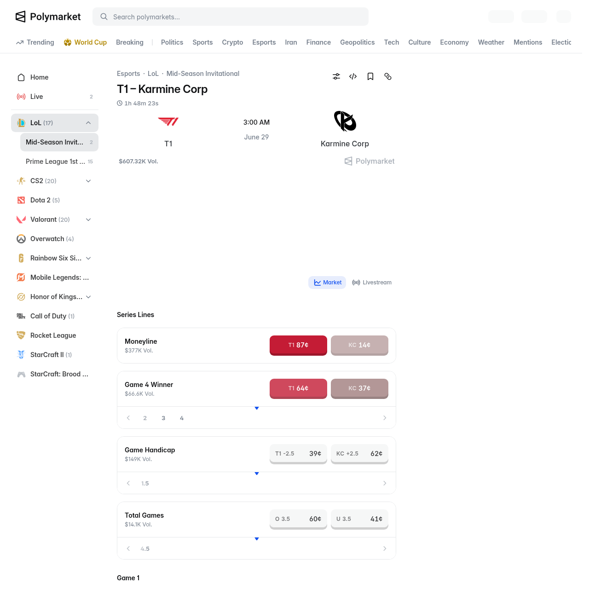Select game 3 in Game Winner pager

[163, 418]
